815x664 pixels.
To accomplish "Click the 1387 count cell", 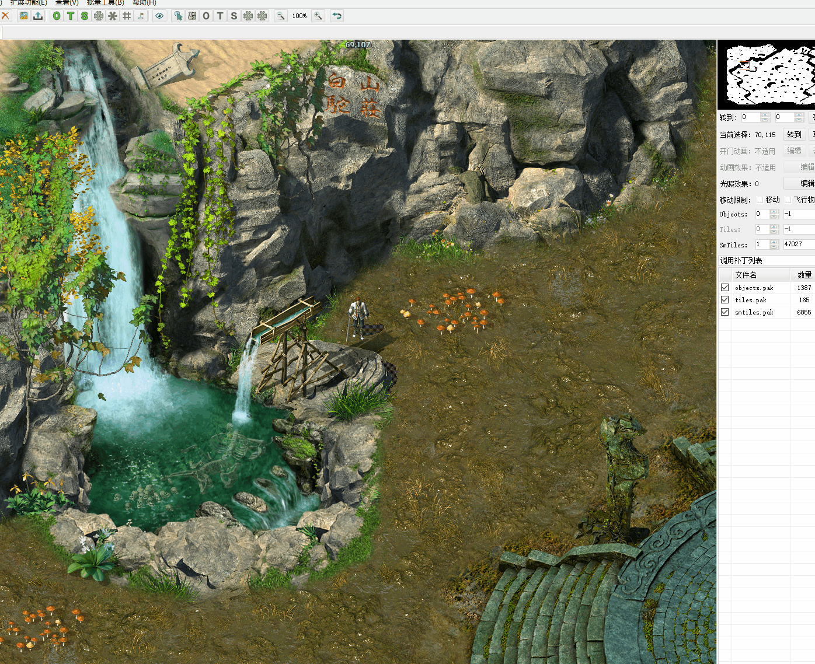I will pyautogui.click(x=804, y=288).
